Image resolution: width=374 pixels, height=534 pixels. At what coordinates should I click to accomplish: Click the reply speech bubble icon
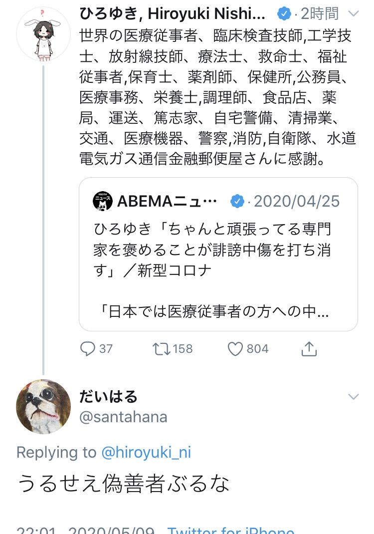88,348
